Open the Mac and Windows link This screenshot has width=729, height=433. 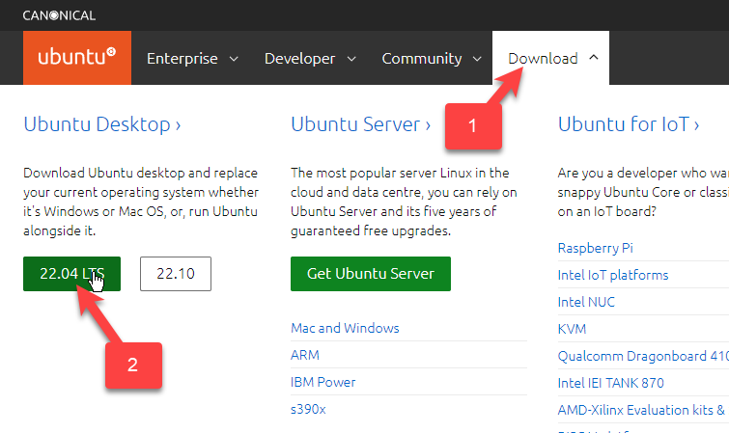click(345, 328)
